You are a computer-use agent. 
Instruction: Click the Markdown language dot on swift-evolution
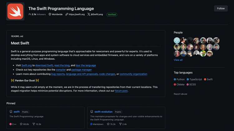pos(91,124)
